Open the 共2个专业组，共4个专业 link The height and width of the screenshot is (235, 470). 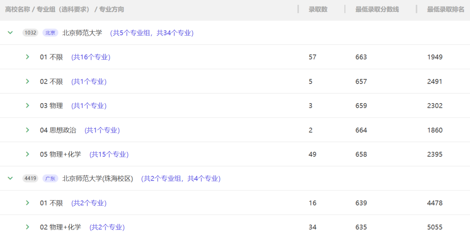181,179
